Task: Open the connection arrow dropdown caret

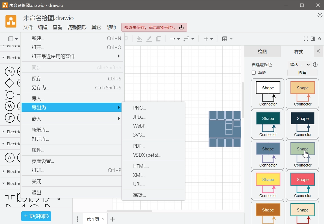Action: [179, 39]
